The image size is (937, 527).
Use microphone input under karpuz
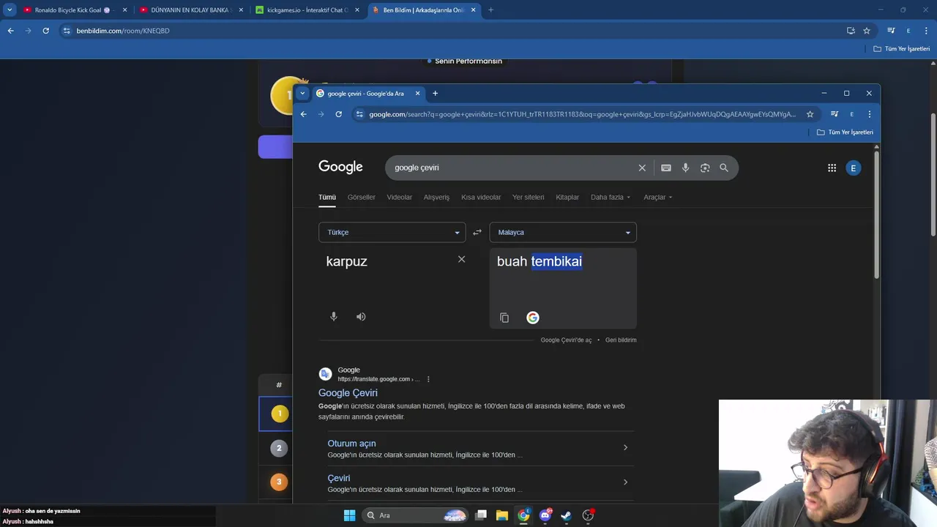[334, 316]
